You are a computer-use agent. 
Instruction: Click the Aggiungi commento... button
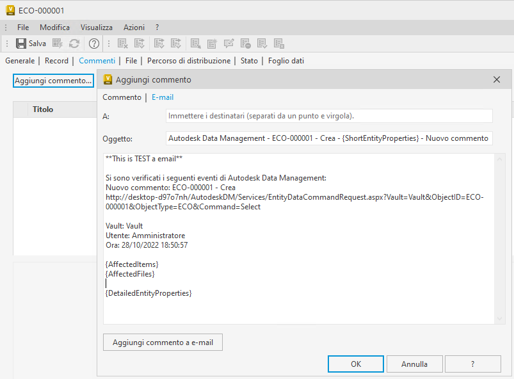click(53, 81)
